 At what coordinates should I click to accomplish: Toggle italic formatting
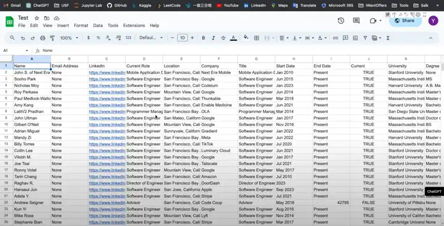coord(213,38)
